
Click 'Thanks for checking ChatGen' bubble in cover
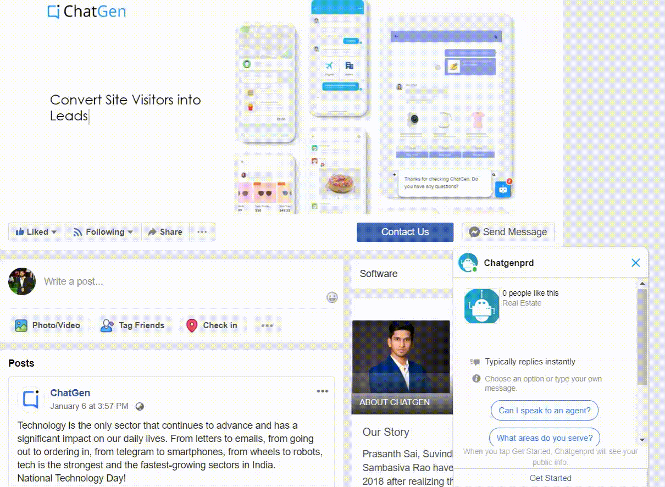pos(444,183)
